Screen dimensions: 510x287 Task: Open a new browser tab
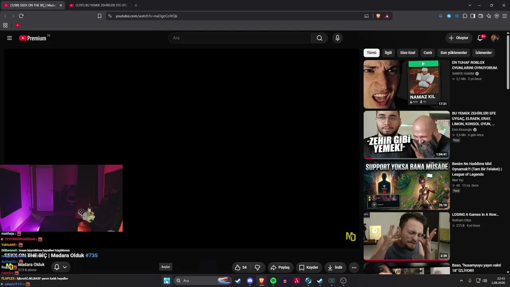136,5
